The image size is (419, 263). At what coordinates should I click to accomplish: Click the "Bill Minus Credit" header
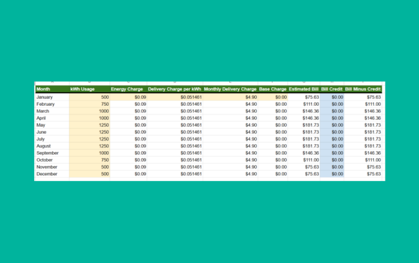[363, 89]
